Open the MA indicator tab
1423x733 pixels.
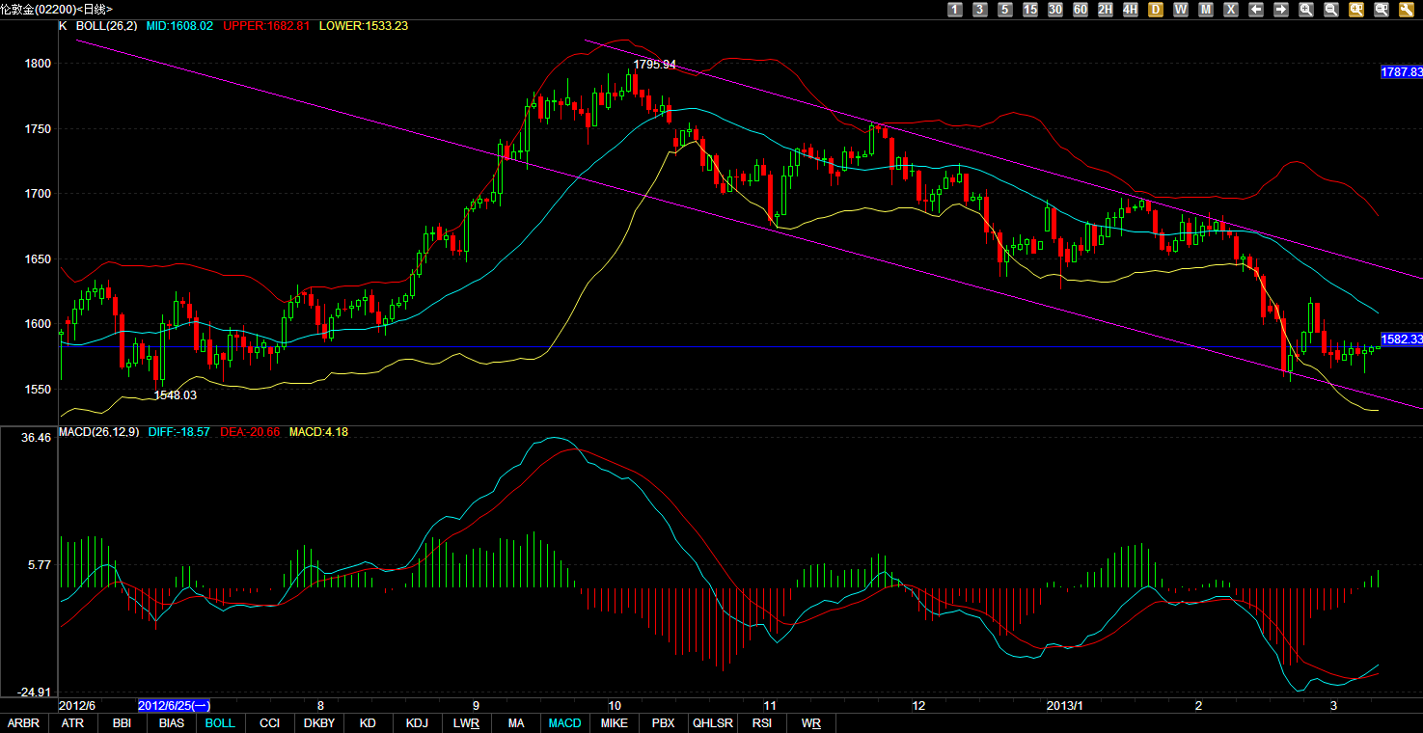(516, 723)
